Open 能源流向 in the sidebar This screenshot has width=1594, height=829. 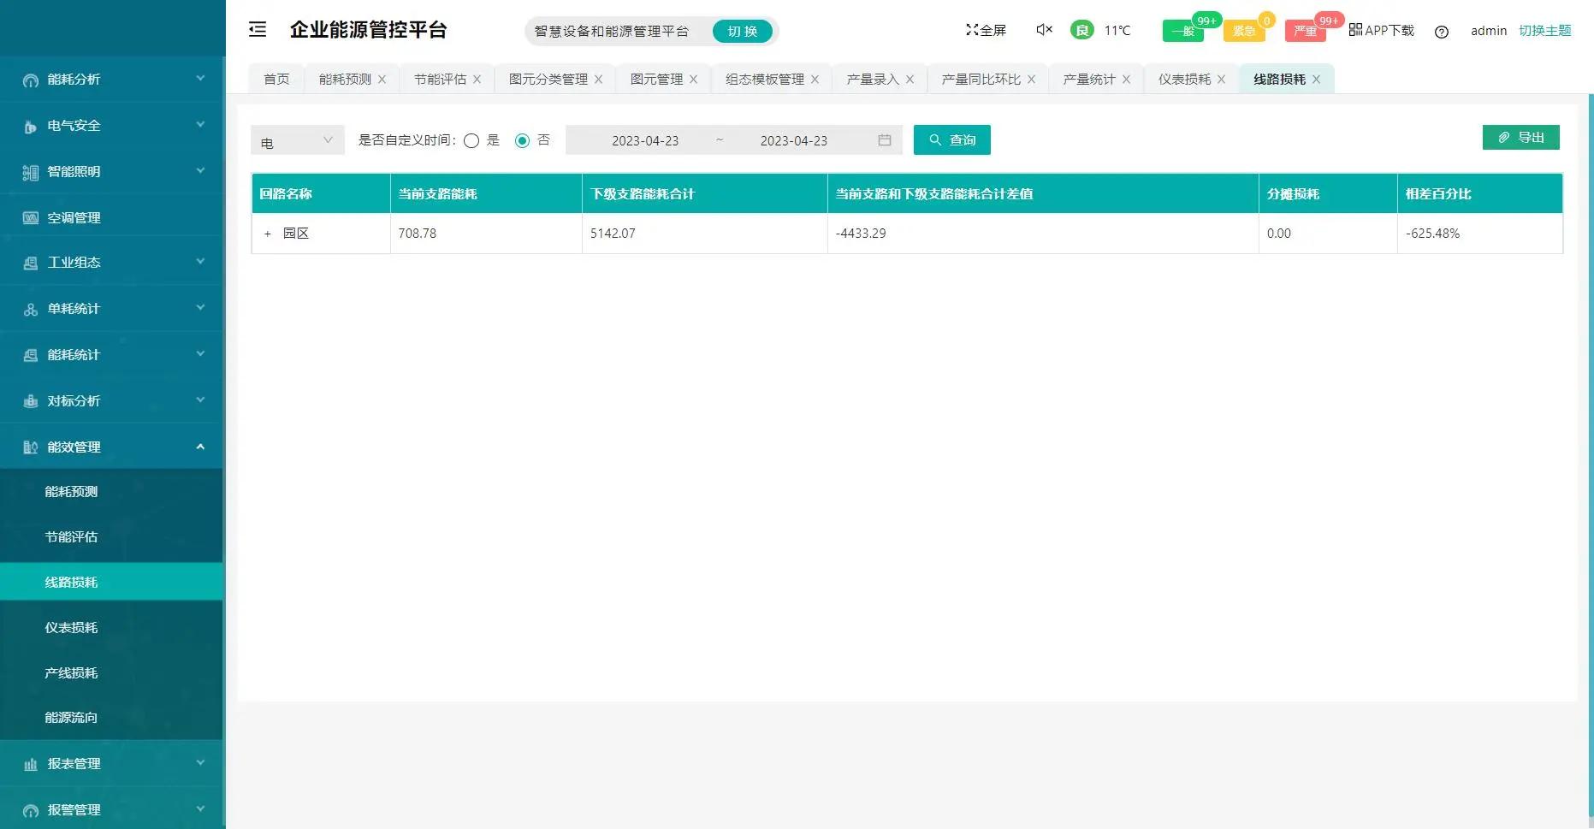[111, 717]
